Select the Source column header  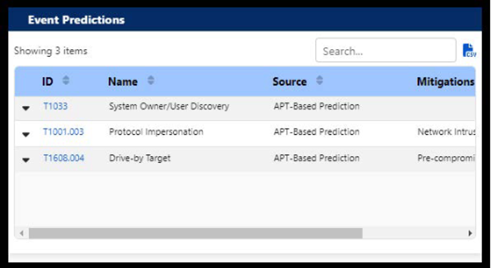coord(289,82)
